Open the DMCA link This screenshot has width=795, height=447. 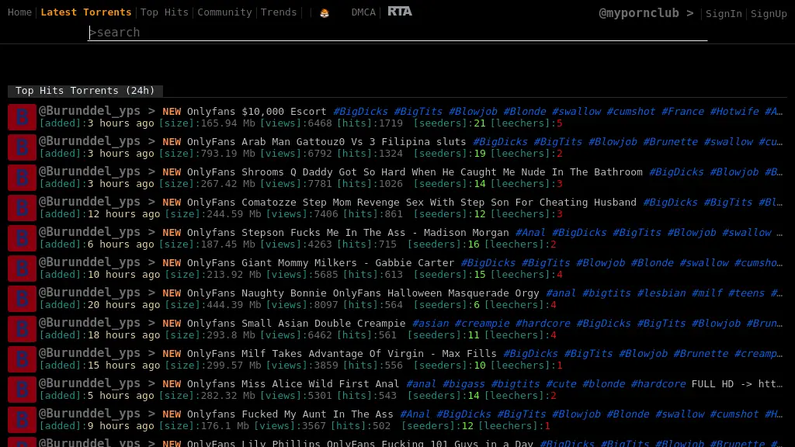pyautogui.click(x=363, y=12)
